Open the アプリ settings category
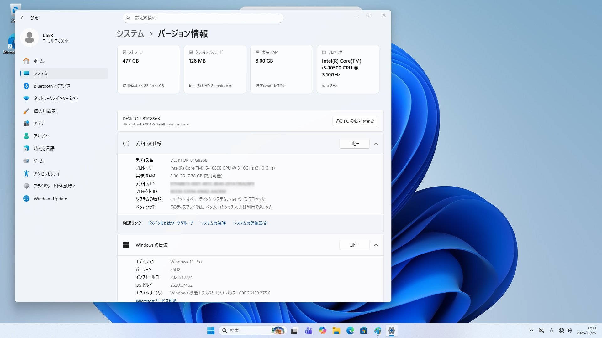Screen dimensions: 602x338 coord(38,123)
